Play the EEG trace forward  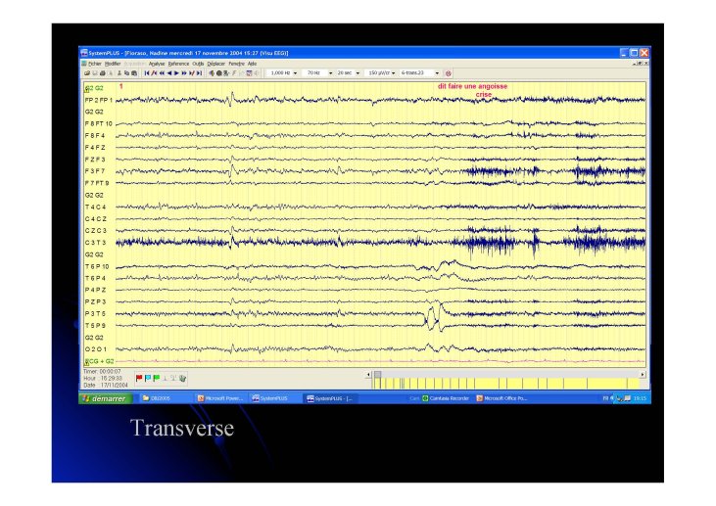tap(176, 73)
